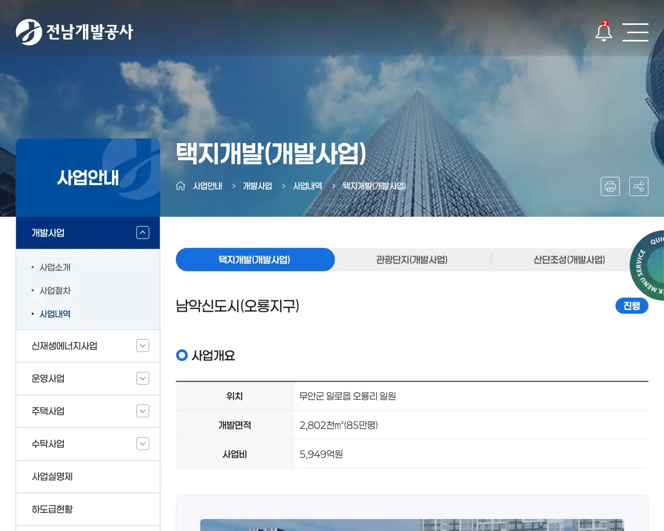Open the 주택사업 sidebar menu

(48, 411)
